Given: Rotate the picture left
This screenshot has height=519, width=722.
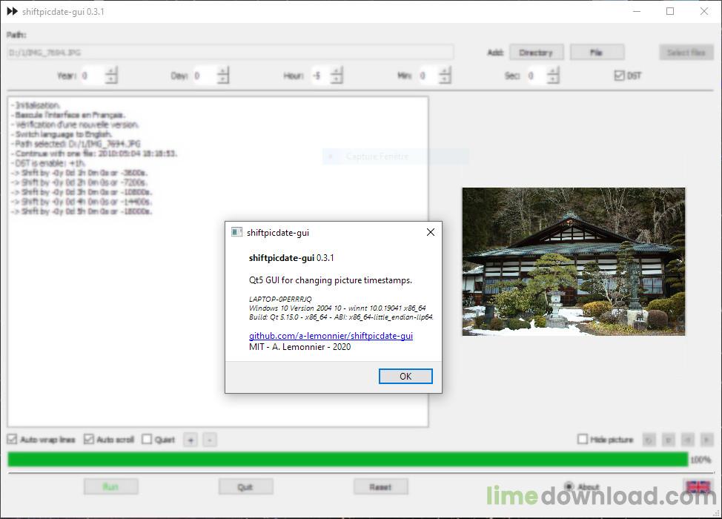Looking at the screenshot, I should pos(649,440).
